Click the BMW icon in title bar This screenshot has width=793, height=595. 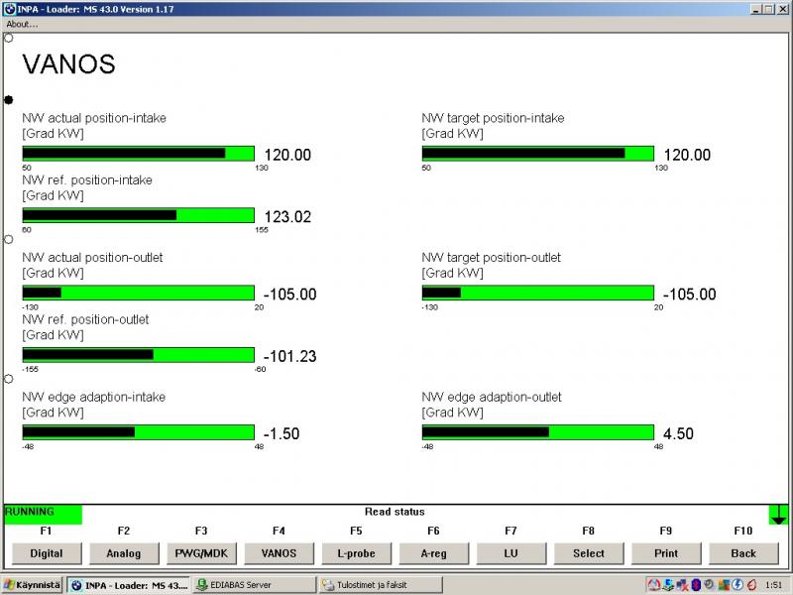point(8,8)
